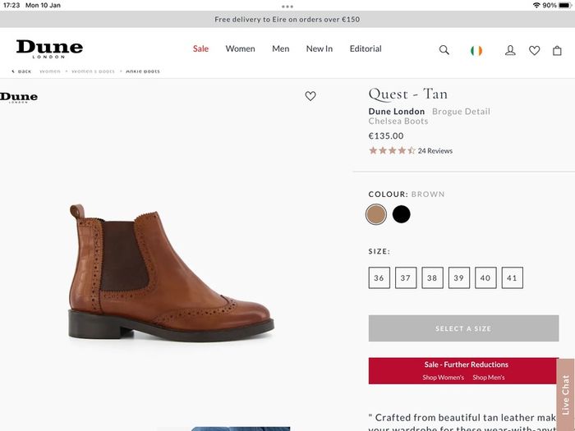
Task: Open the Editorial menu
Action: pos(366,48)
